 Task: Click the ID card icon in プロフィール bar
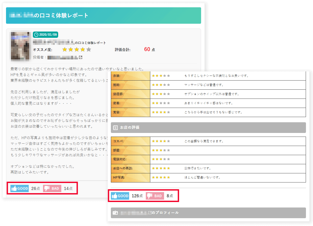click(115, 213)
